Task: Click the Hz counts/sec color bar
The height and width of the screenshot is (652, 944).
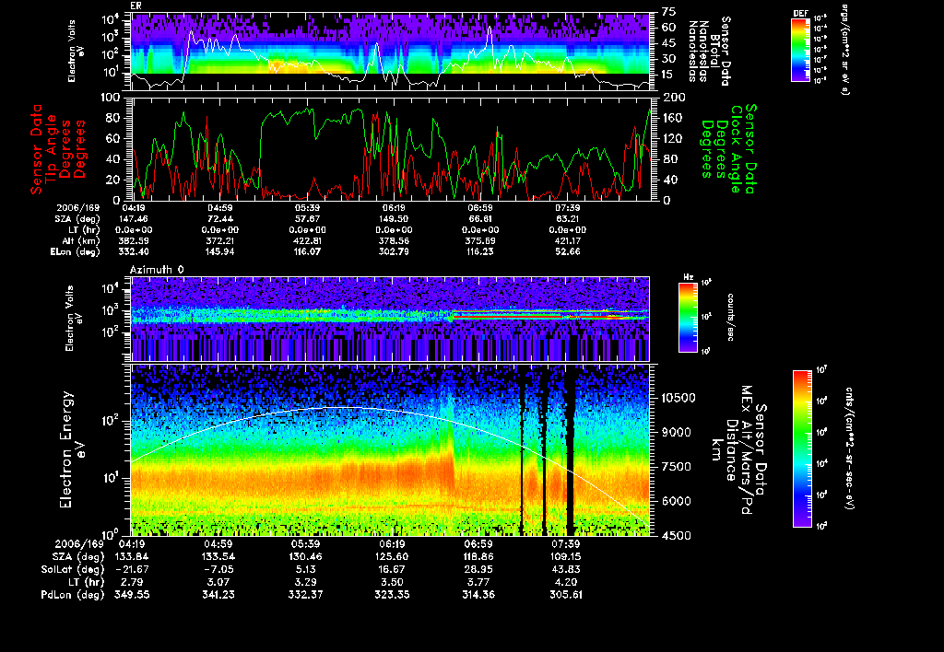Action: click(688, 318)
